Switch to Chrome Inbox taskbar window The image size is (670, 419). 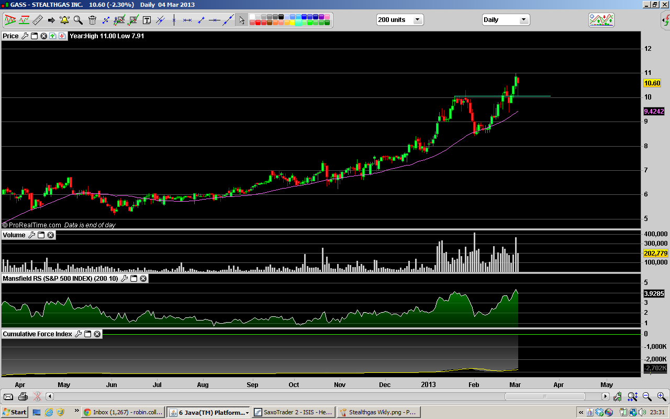click(x=123, y=412)
